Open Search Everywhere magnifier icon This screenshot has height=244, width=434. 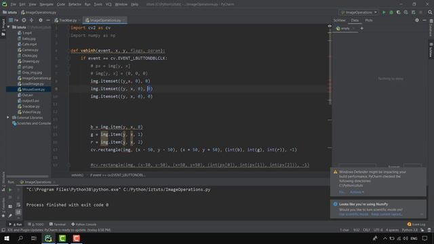pos(430,12)
